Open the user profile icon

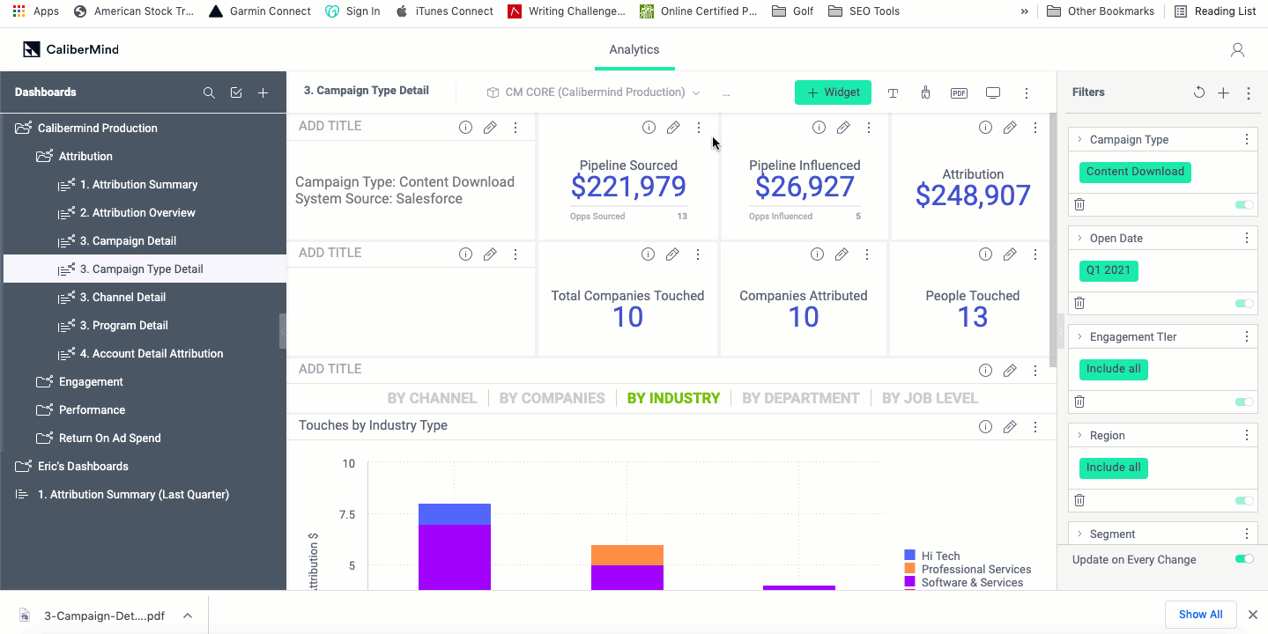(1237, 50)
